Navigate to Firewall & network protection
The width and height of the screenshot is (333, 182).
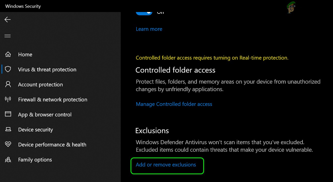pyautogui.click(x=53, y=100)
